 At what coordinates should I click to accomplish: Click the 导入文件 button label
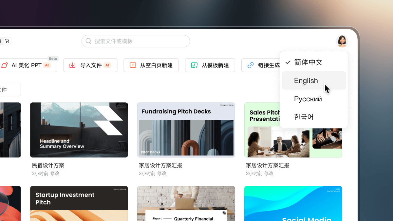tap(91, 65)
